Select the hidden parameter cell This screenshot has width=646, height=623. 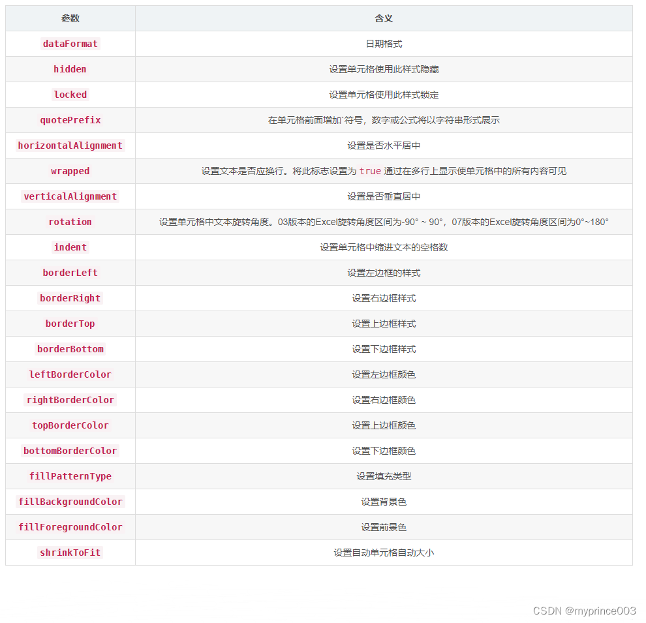(70, 69)
